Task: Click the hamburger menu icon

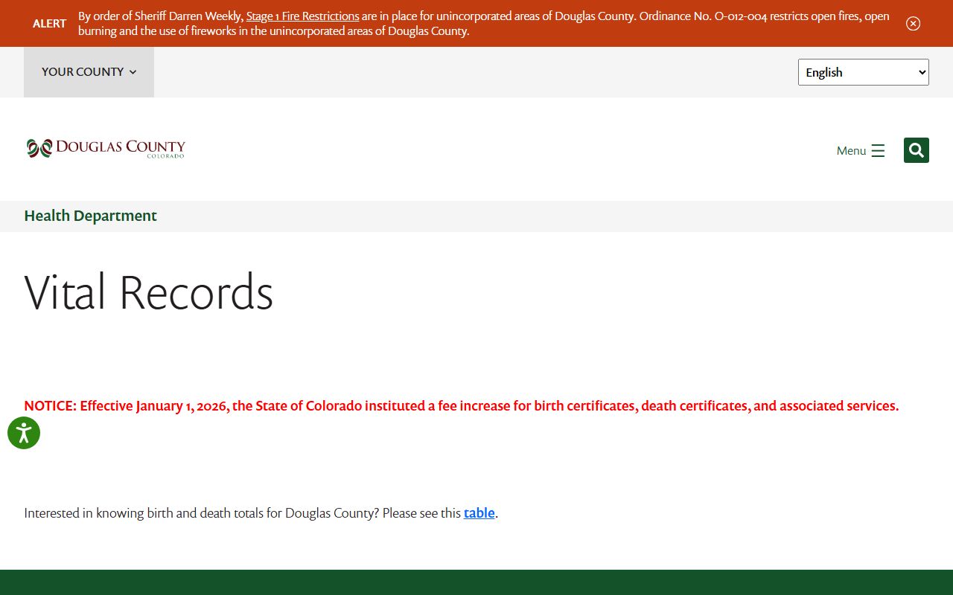Action: pyautogui.click(x=878, y=151)
